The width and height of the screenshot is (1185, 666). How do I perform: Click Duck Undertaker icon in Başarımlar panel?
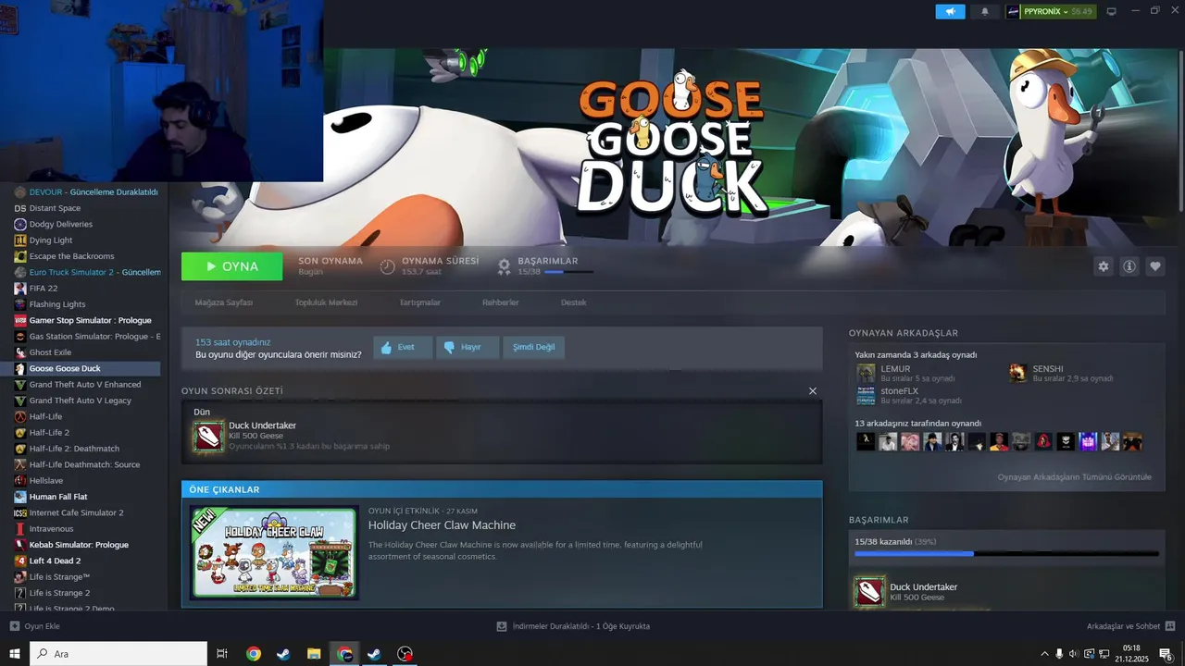pos(870,591)
